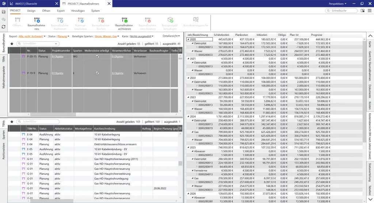Collapse the 2020 year row in cost tree
Screen dimensions: 374x203
tap(188, 39)
